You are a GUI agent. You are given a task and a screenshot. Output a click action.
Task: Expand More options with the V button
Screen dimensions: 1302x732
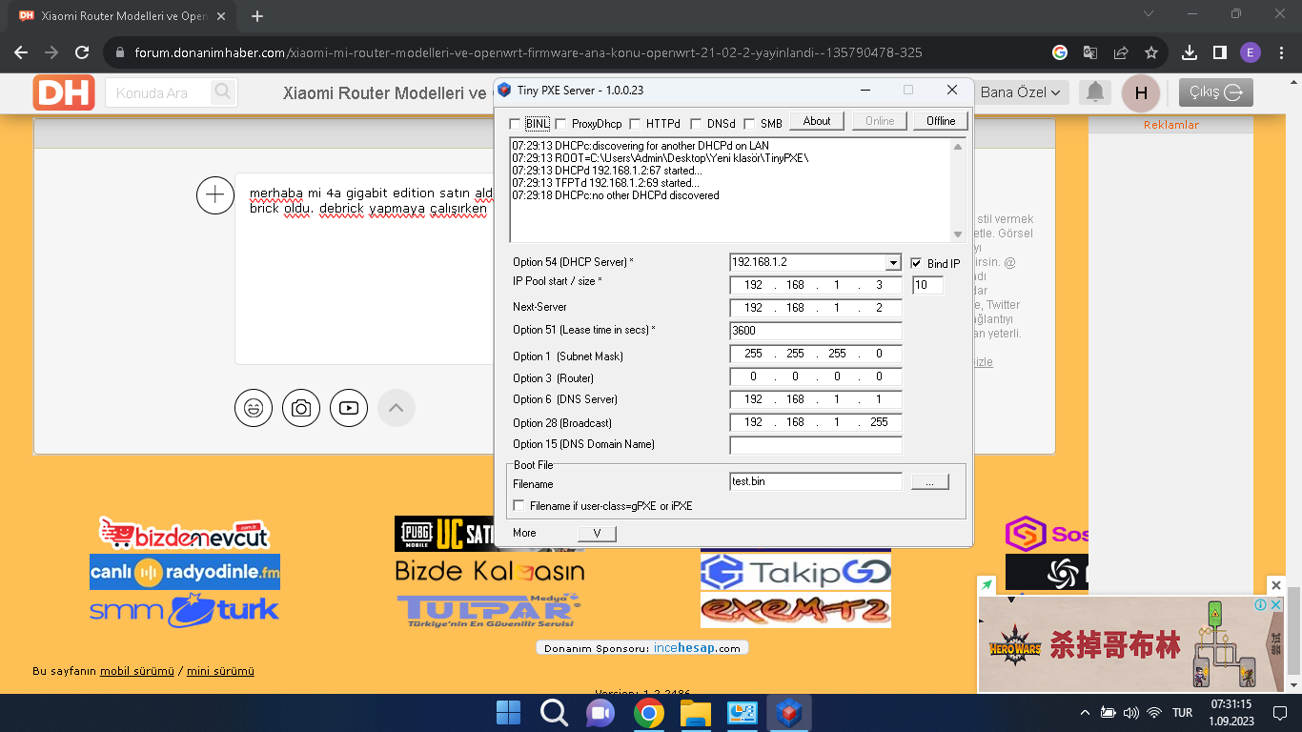[x=597, y=534]
